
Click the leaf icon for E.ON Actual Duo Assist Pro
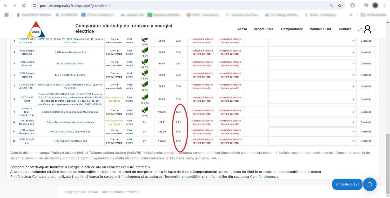(145, 51)
